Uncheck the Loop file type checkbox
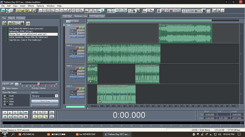Screen dimensions: 245x137 [x=4, y=99]
